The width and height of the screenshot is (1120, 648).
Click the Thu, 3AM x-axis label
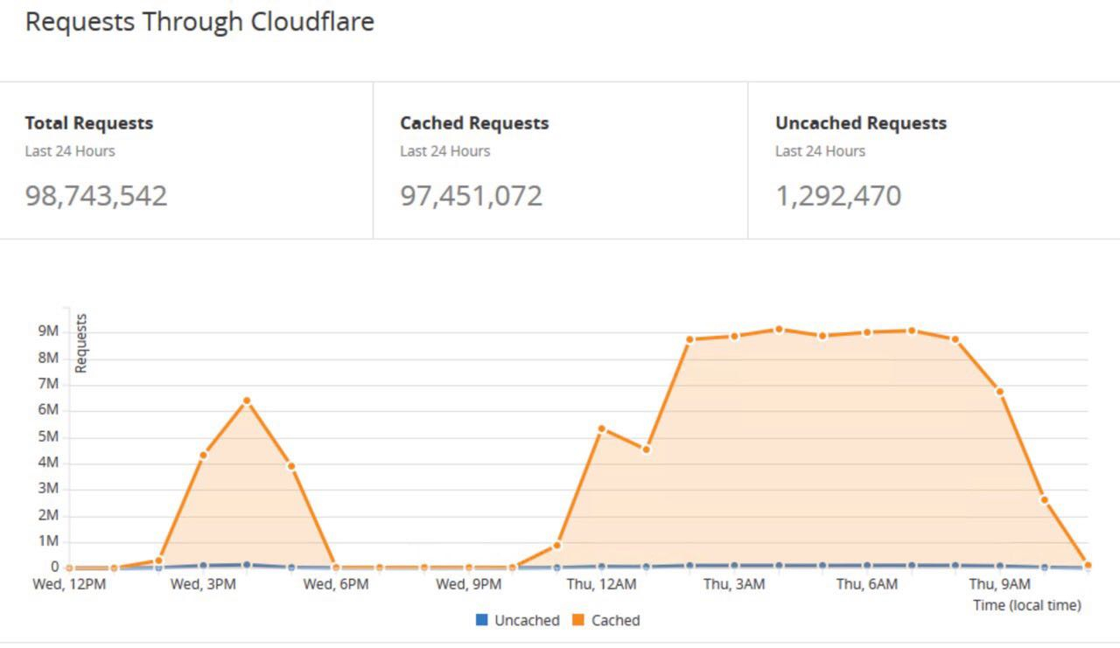click(x=734, y=584)
